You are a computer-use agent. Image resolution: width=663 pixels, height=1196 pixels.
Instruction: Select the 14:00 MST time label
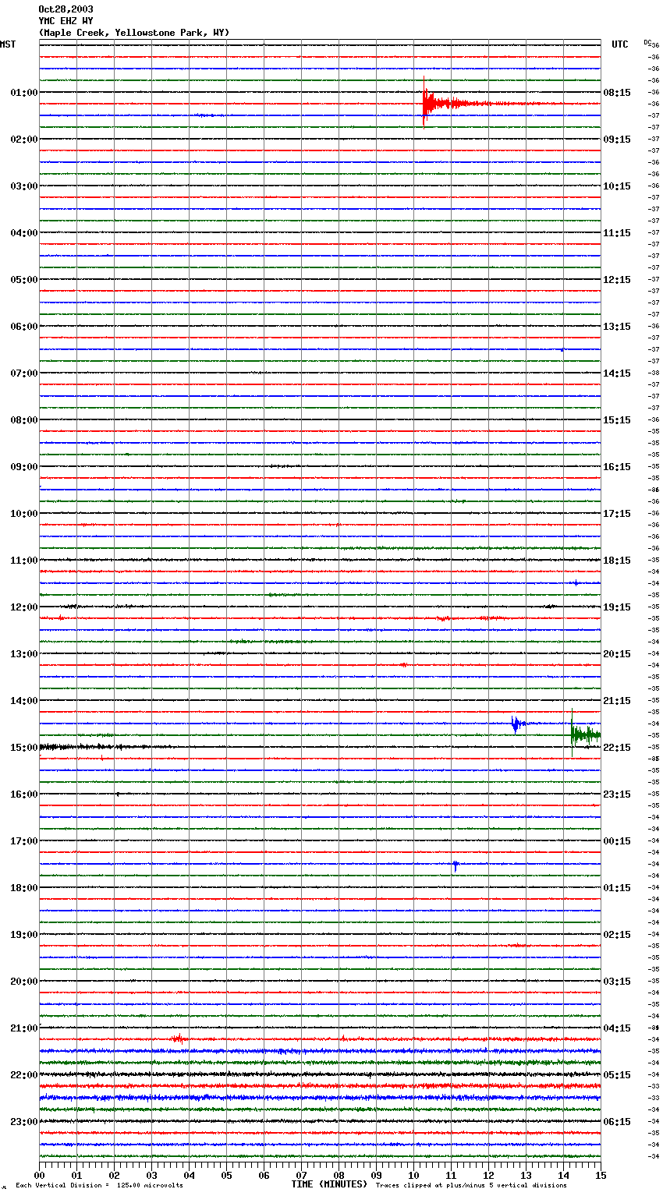tap(24, 701)
